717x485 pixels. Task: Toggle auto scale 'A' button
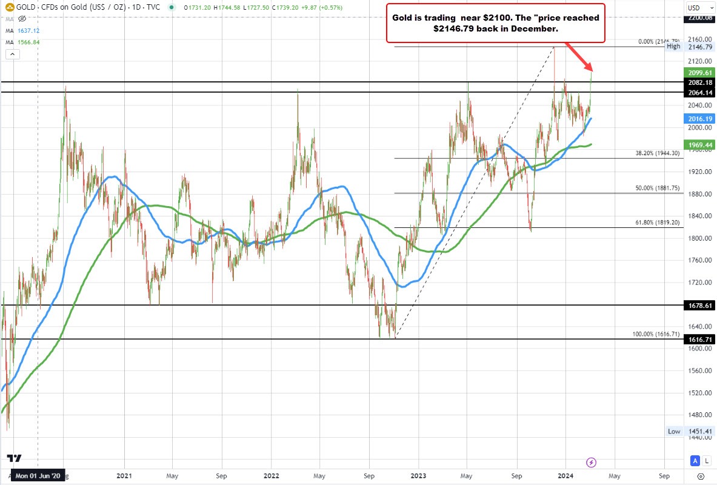pos(694,462)
